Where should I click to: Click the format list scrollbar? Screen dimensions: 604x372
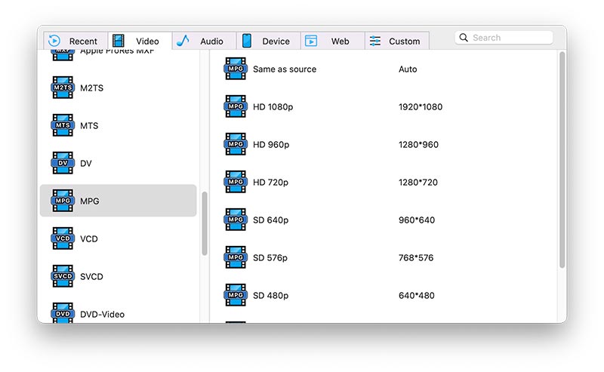[205, 223]
